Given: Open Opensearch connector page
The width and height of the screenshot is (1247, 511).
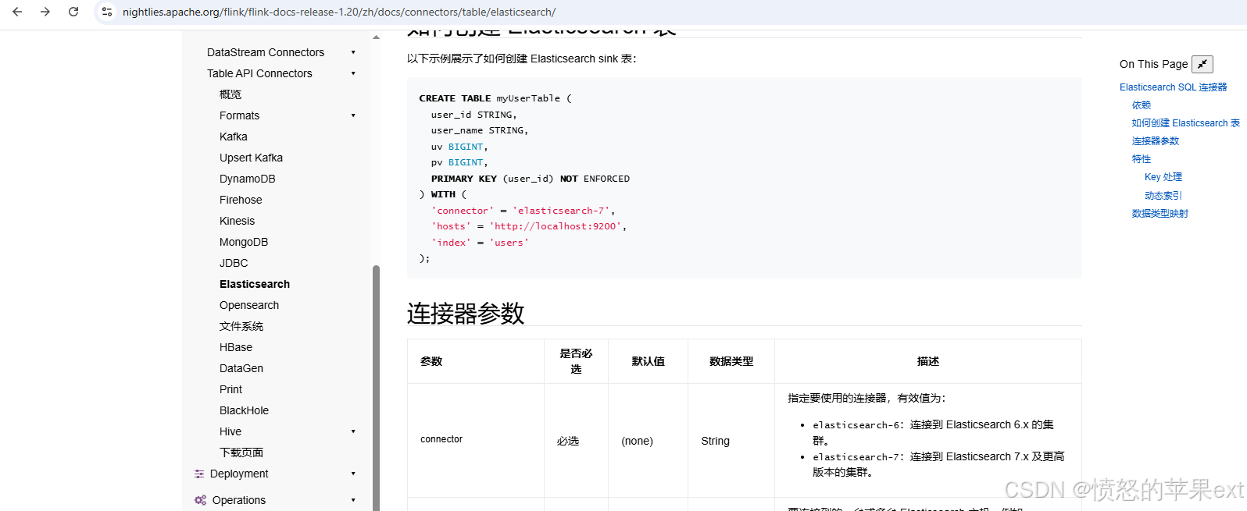Looking at the screenshot, I should pyautogui.click(x=249, y=305).
